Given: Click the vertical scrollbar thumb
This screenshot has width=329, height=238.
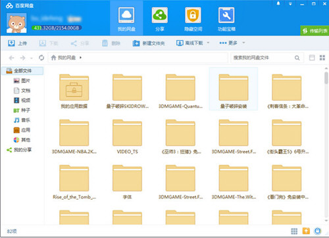Looking at the screenshot, I should 326,78.
